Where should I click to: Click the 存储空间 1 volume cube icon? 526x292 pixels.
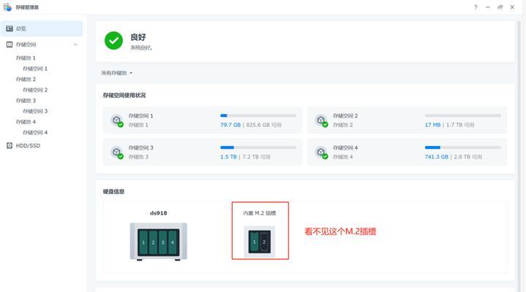[x=117, y=120]
